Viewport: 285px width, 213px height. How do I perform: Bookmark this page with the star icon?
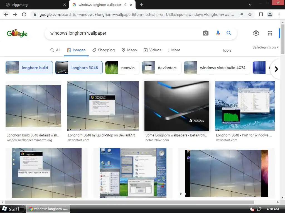(x=250, y=14)
